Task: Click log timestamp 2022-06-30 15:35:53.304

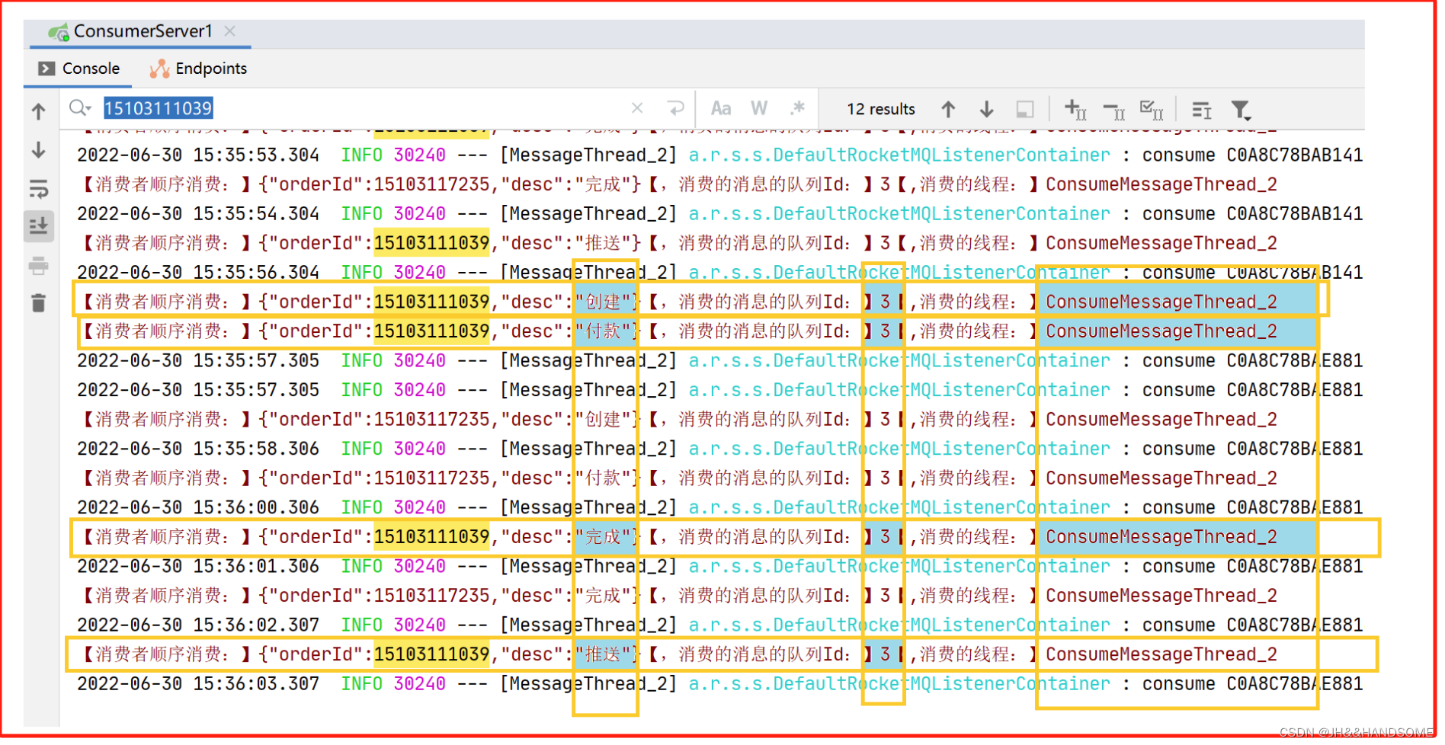Action: tap(198, 155)
